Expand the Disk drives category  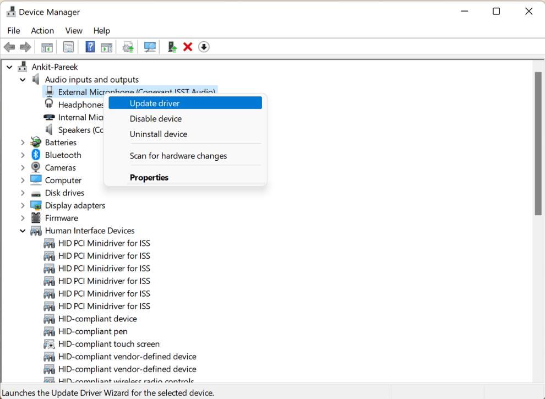(x=23, y=193)
